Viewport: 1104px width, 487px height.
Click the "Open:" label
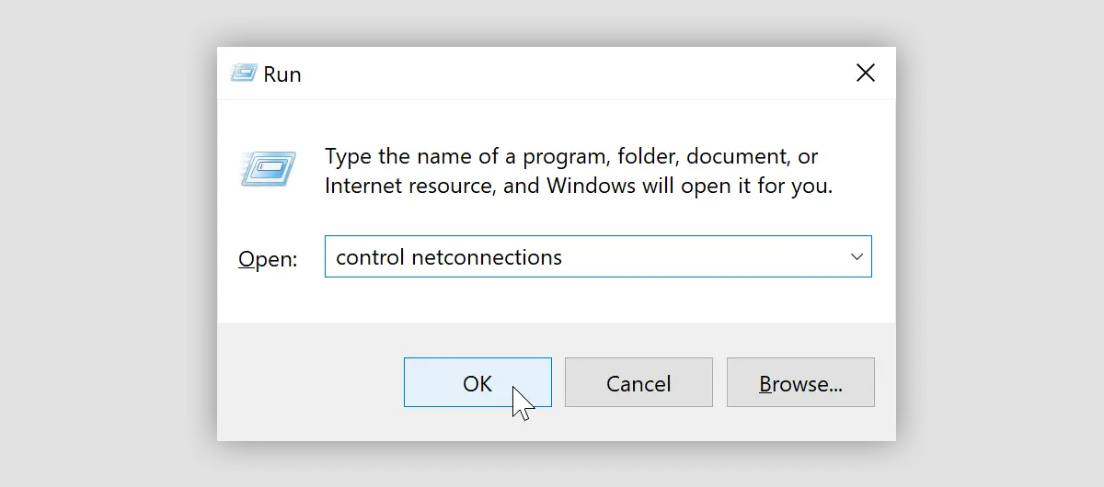pyautogui.click(x=268, y=259)
